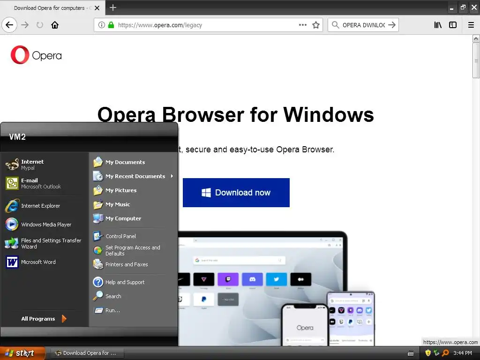
Task: Open My Documents folder
Action: click(x=134, y=162)
